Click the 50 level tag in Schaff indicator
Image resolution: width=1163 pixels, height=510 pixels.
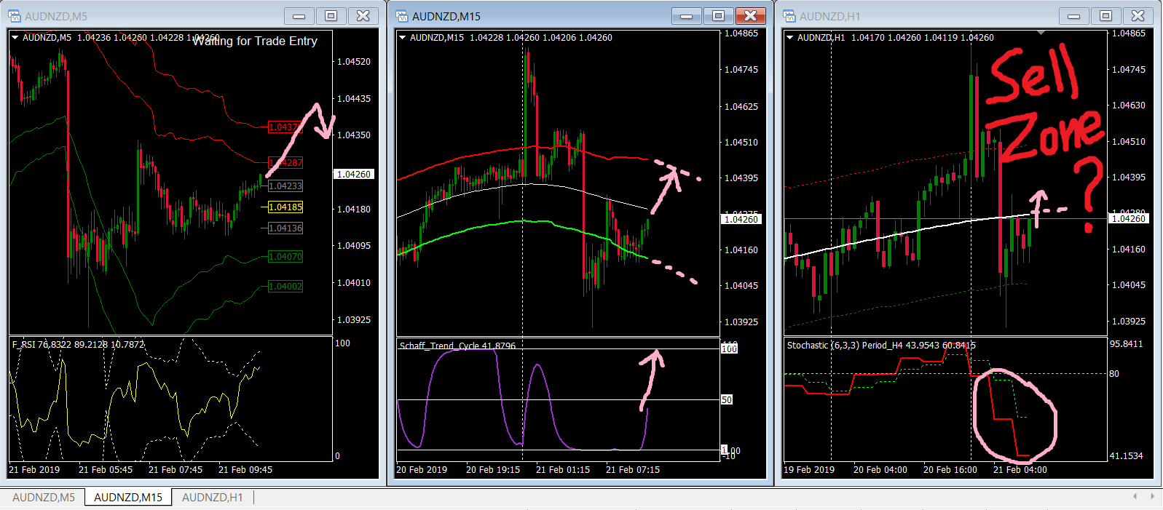point(727,400)
